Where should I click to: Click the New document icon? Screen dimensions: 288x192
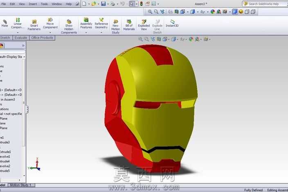tap(84, 4)
